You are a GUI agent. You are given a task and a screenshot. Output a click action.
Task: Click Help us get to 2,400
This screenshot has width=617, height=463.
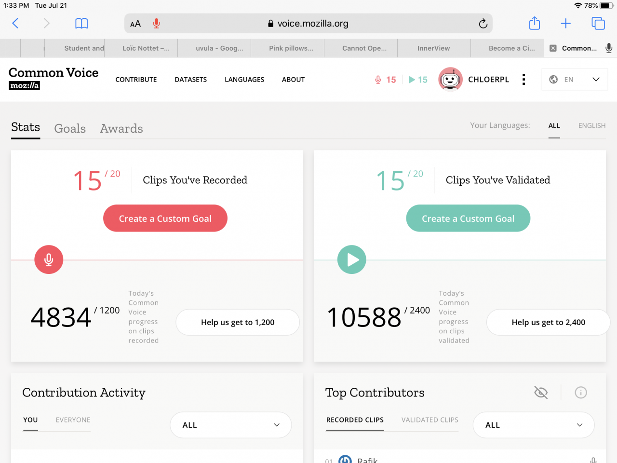click(x=549, y=322)
